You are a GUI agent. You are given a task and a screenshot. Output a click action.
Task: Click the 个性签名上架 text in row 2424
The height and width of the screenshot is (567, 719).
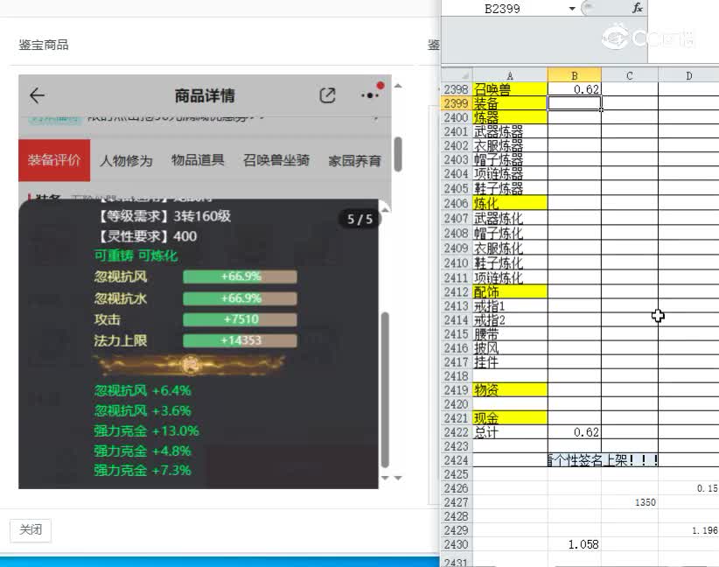tap(603, 460)
